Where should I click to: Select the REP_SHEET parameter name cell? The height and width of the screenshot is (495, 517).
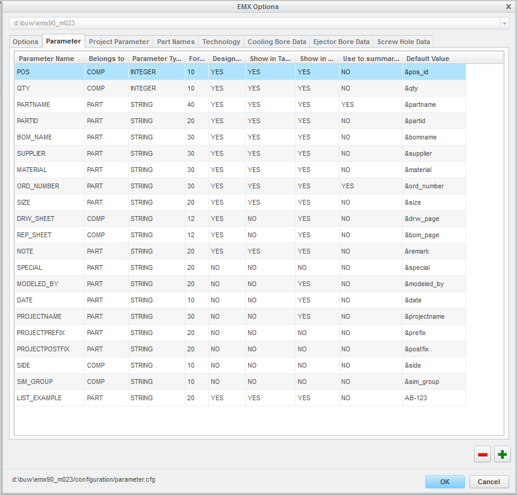point(50,235)
